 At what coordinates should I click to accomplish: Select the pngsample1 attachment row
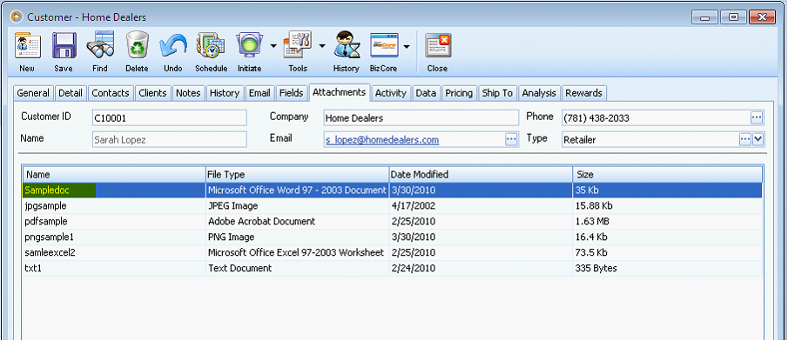[393, 237]
